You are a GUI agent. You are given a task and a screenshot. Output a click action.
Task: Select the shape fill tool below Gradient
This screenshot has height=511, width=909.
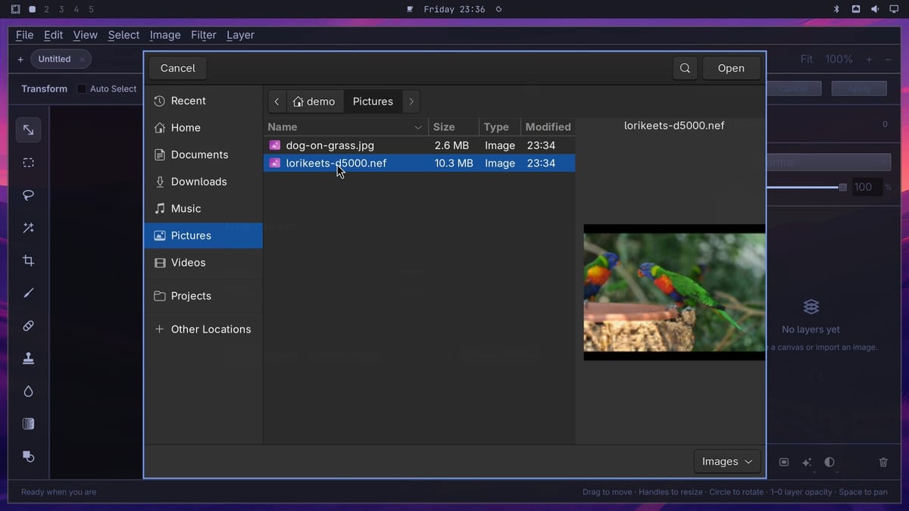point(28,456)
